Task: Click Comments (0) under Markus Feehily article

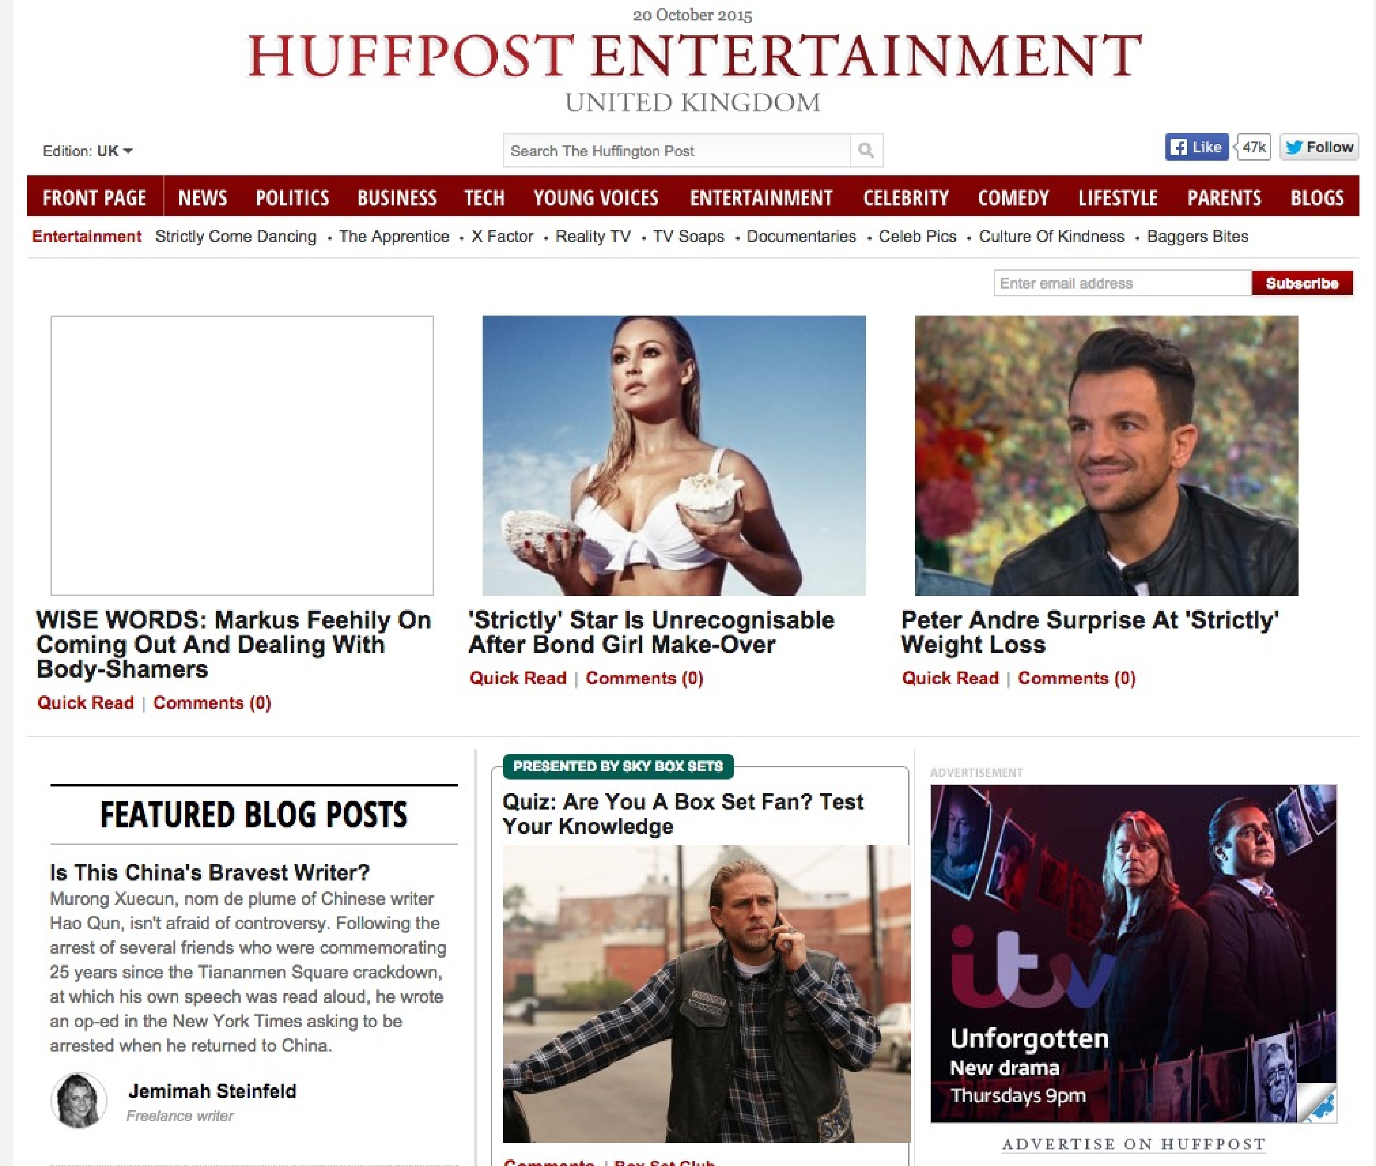Action: tap(212, 702)
